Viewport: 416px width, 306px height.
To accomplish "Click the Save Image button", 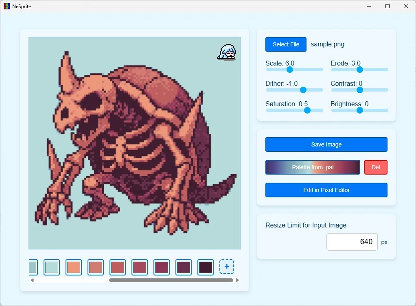I will point(326,144).
